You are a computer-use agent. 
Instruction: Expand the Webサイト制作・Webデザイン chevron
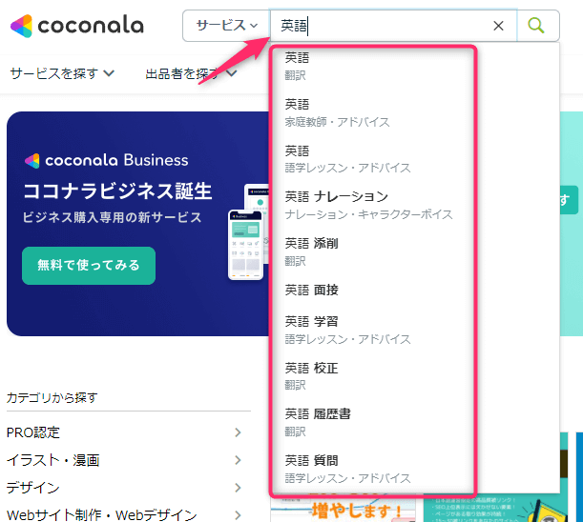[238, 515]
